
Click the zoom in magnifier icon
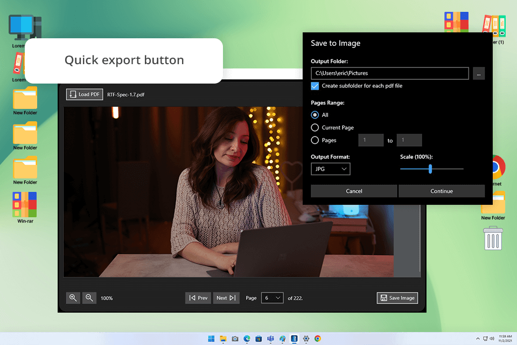pos(73,298)
